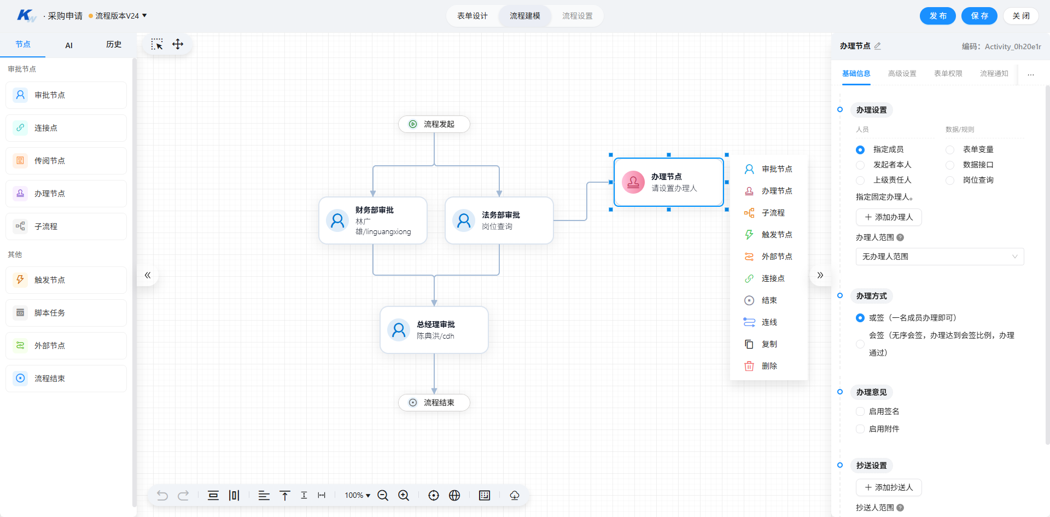Click the 添加抄送人 button
Viewport: 1050px width, 517px height.
pos(889,487)
